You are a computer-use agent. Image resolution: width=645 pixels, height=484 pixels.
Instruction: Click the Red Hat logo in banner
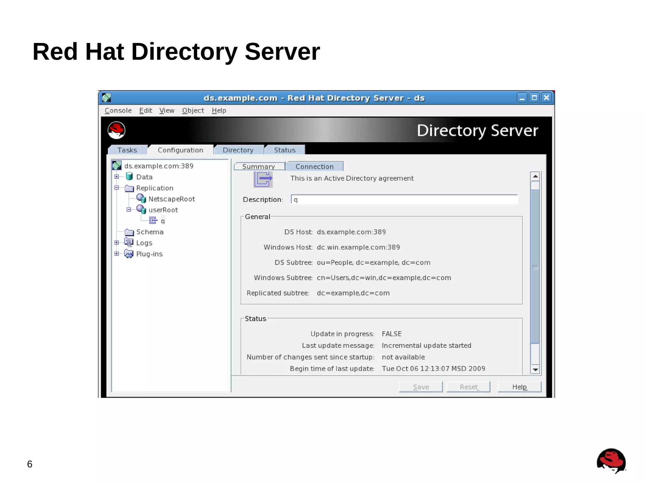117,130
